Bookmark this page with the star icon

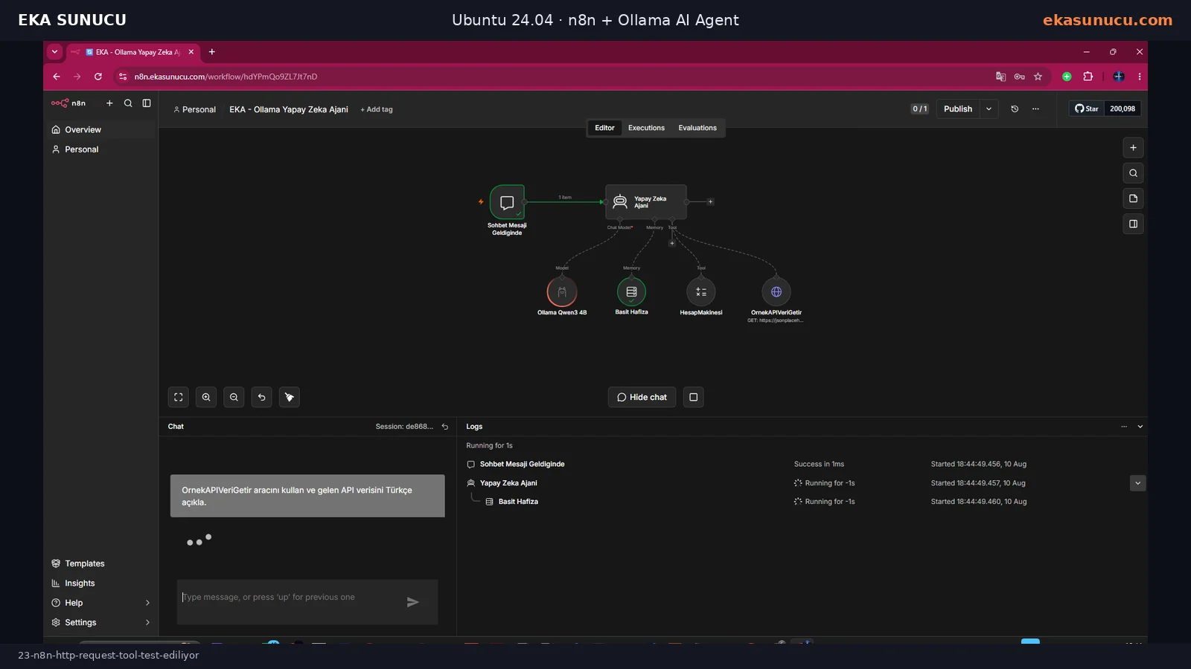[1038, 77]
